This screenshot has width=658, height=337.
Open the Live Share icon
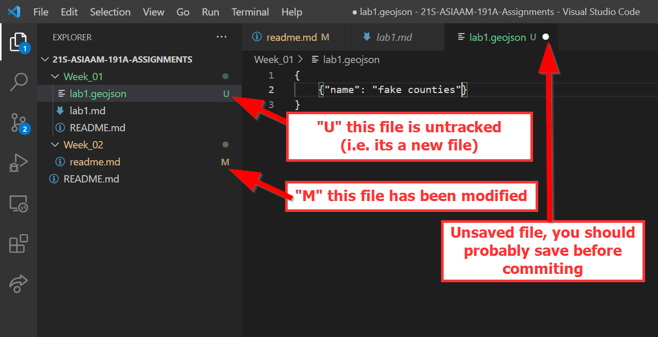19,283
